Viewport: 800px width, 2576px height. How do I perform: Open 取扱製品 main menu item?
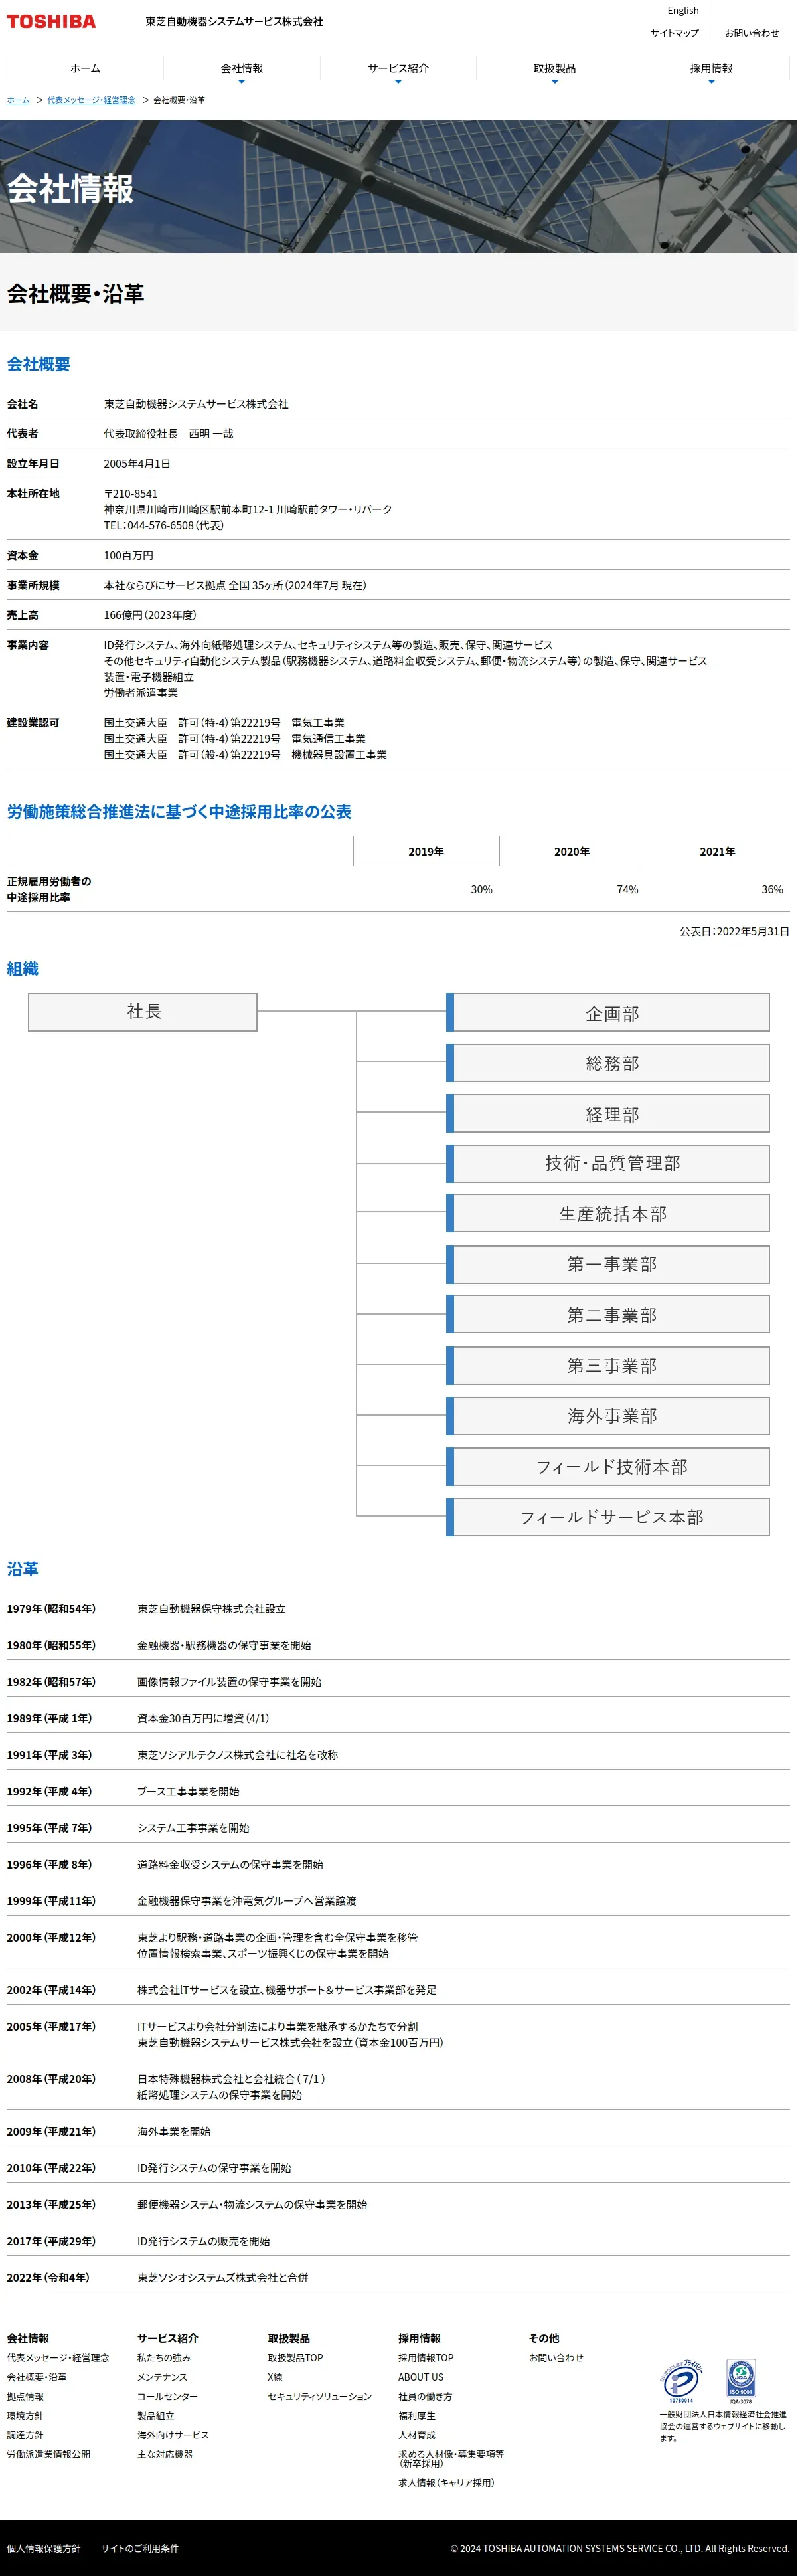[x=555, y=68]
